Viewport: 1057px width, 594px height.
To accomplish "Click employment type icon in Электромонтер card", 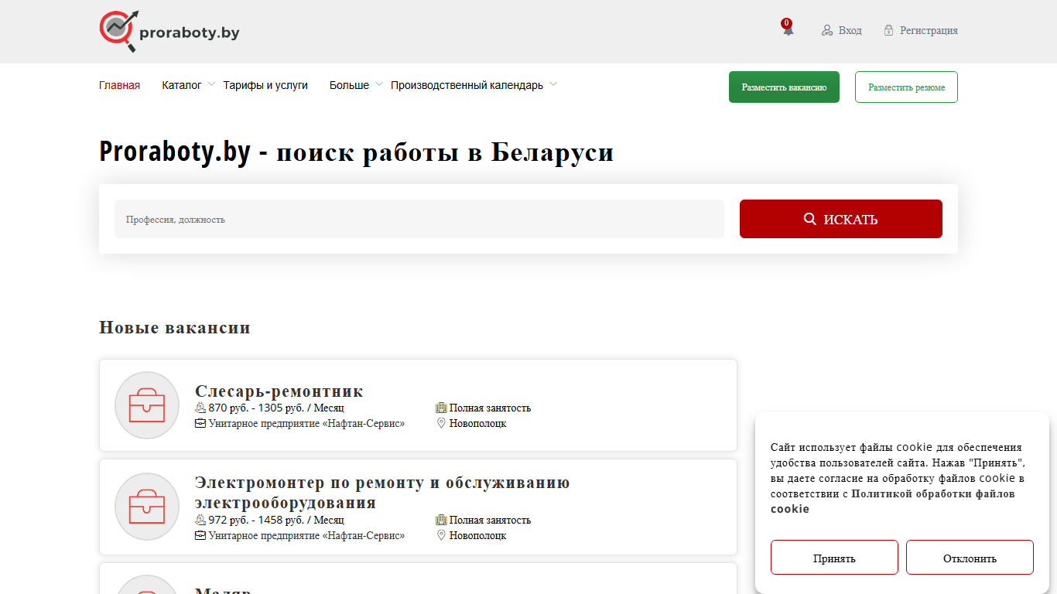I will coord(441,520).
